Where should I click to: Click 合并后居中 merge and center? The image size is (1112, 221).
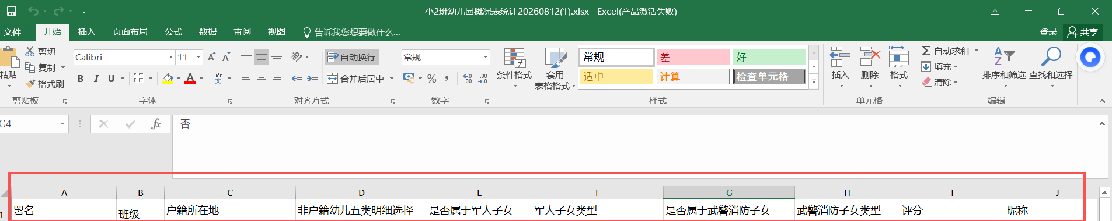[355, 79]
